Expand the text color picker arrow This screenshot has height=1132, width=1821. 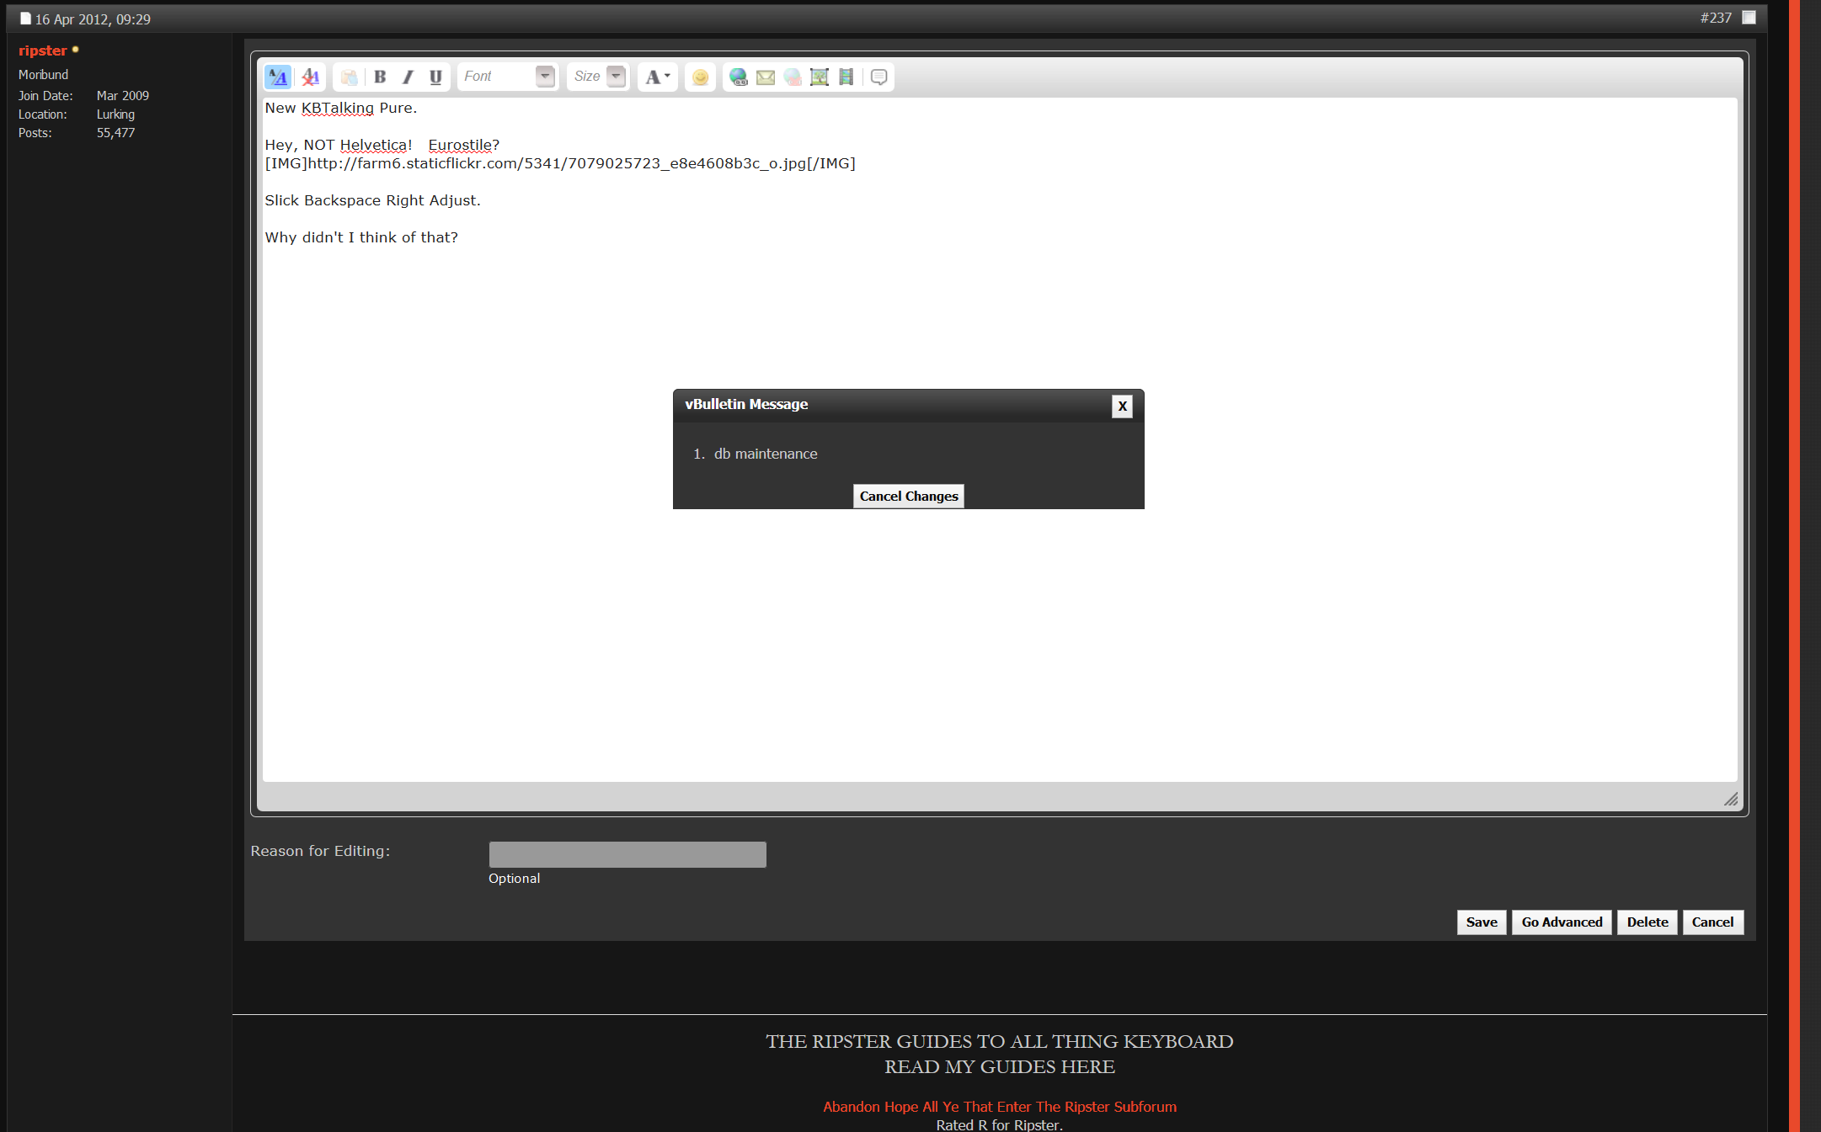point(665,76)
